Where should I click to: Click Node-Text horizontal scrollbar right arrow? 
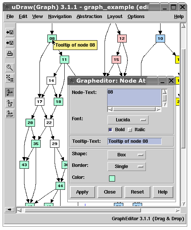pyautogui.click(x=159, y=109)
